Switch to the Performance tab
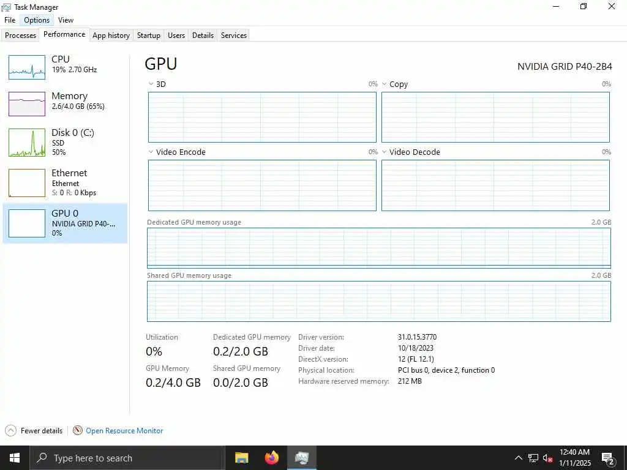627x470 pixels. [64, 34]
